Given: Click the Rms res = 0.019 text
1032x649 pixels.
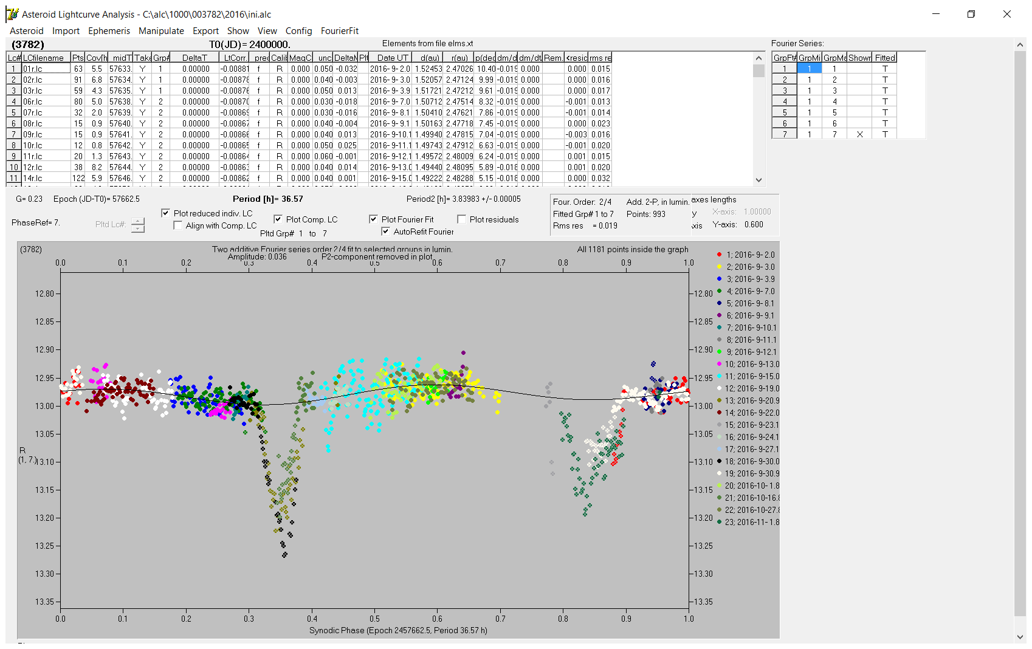Looking at the screenshot, I should tap(585, 225).
